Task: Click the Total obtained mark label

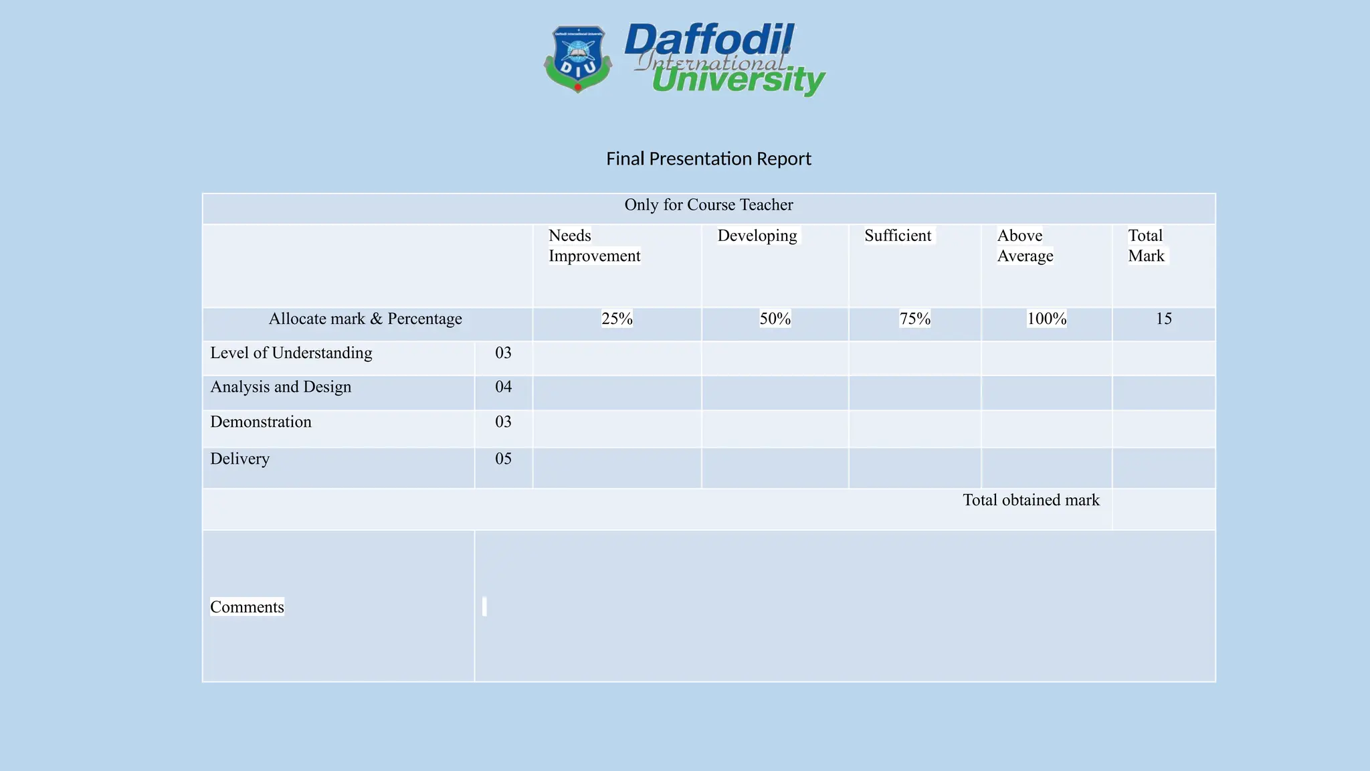Action: (1031, 500)
